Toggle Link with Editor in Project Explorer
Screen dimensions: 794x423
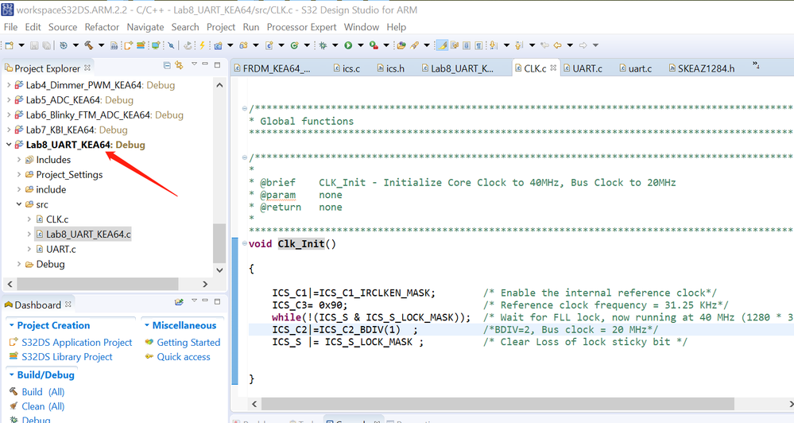pos(179,65)
